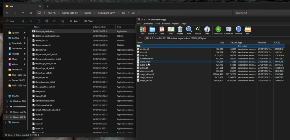Screen dimensions: 290x140
Task: Run VirusScan on the archive
Action: (x=218, y=31)
